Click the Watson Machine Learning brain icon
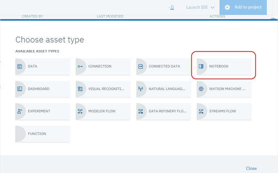This screenshot has height=173, width=278. coord(201,89)
